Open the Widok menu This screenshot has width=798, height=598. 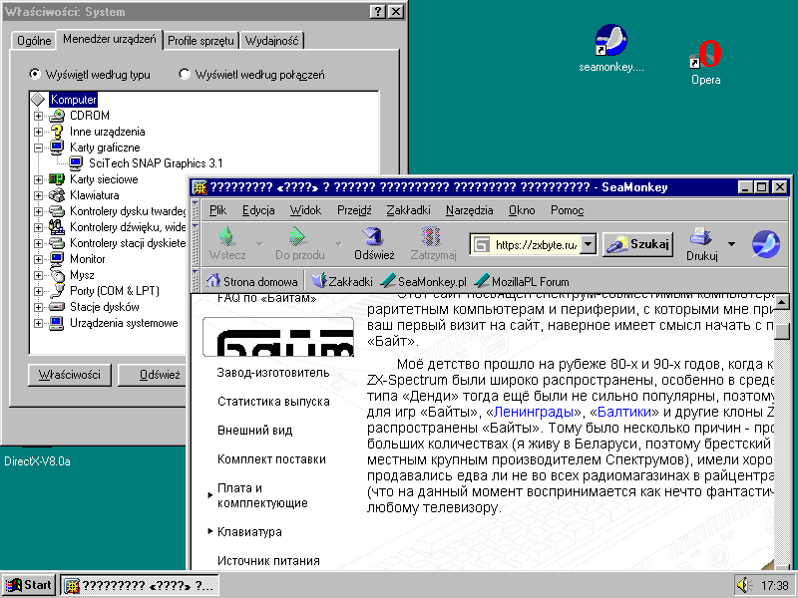coord(305,210)
